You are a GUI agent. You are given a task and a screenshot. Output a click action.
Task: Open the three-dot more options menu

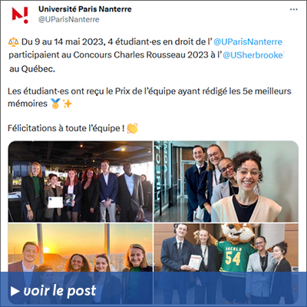coord(294,9)
